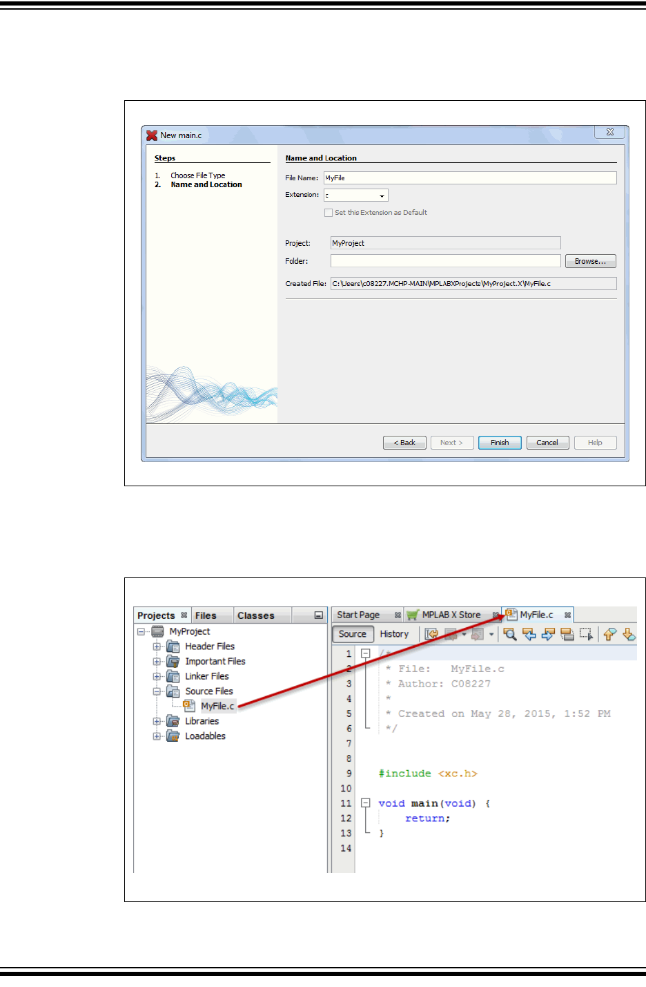The image size is (646, 987).
Task: Select the Loadables tree label
Action: pos(206,736)
